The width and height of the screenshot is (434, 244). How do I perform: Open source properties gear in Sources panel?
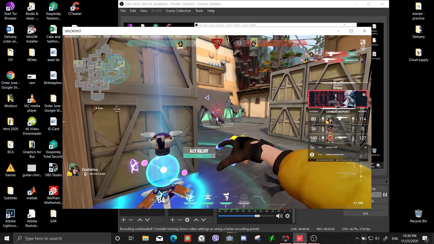click(187, 220)
